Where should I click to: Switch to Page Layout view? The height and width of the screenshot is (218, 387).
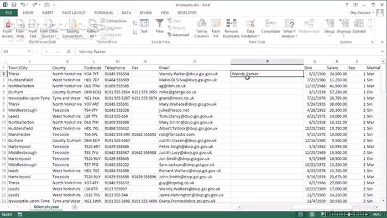pos(312,215)
